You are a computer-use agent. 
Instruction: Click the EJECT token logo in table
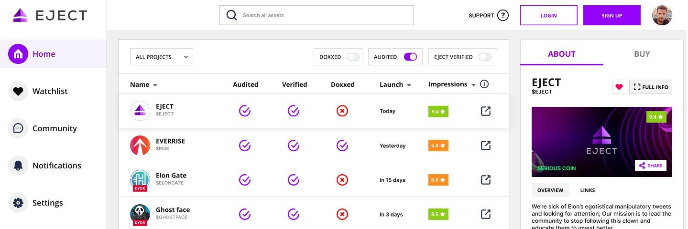coord(140,111)
